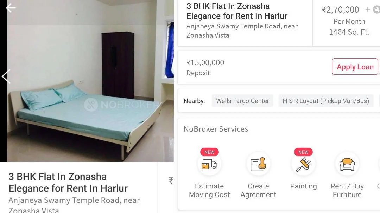Show previous photo with left chevron
Screen dimensions: 380x213
click(6, 76)
